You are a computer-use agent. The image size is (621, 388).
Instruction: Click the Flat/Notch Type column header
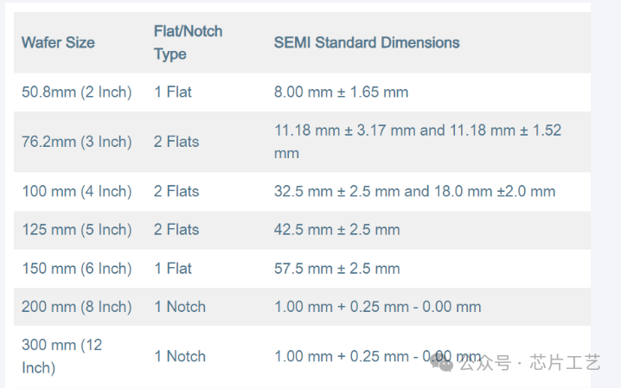(188, 42)
